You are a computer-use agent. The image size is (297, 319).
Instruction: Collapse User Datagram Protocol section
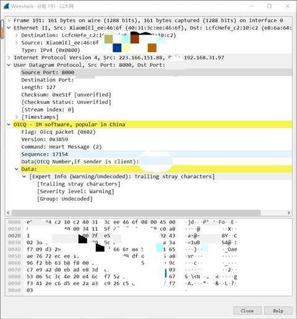pyautogui.click(x=9, y=65)
